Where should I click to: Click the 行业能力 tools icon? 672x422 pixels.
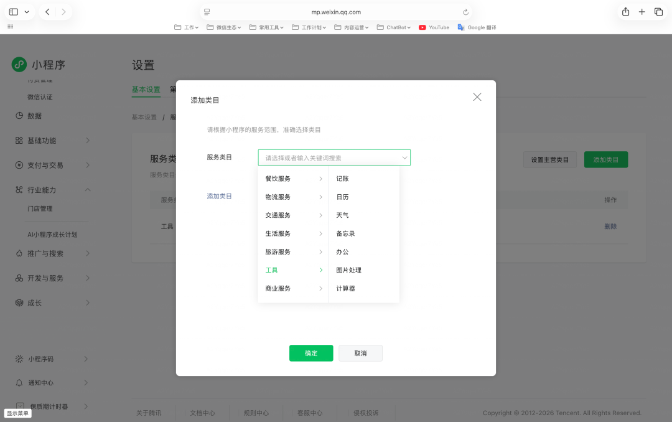pos(19,189)
